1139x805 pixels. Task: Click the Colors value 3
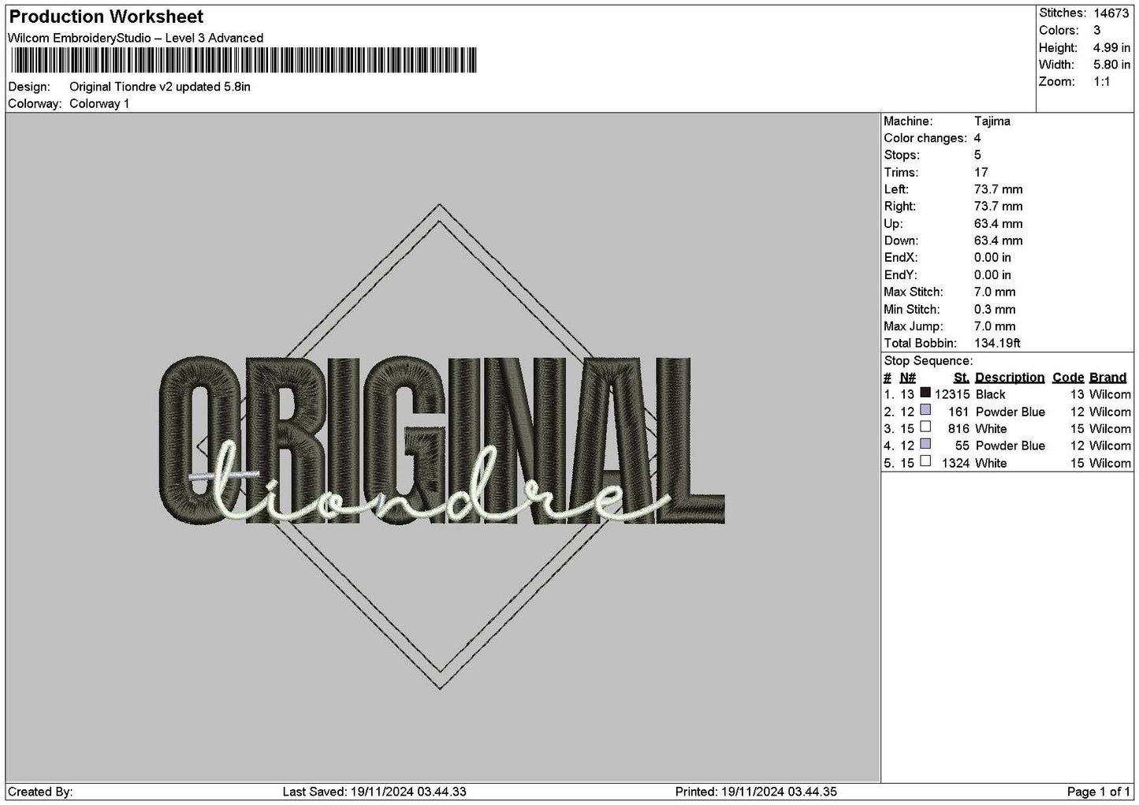(x=1096, y=31)
